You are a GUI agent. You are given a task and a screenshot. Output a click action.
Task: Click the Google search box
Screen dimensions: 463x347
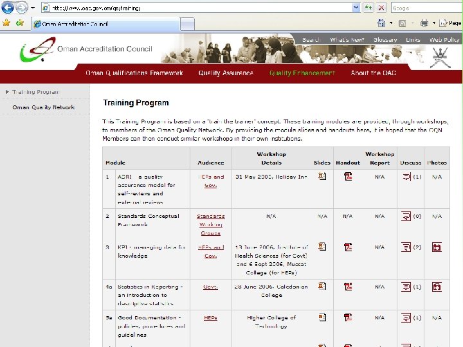tap(426, 8)
